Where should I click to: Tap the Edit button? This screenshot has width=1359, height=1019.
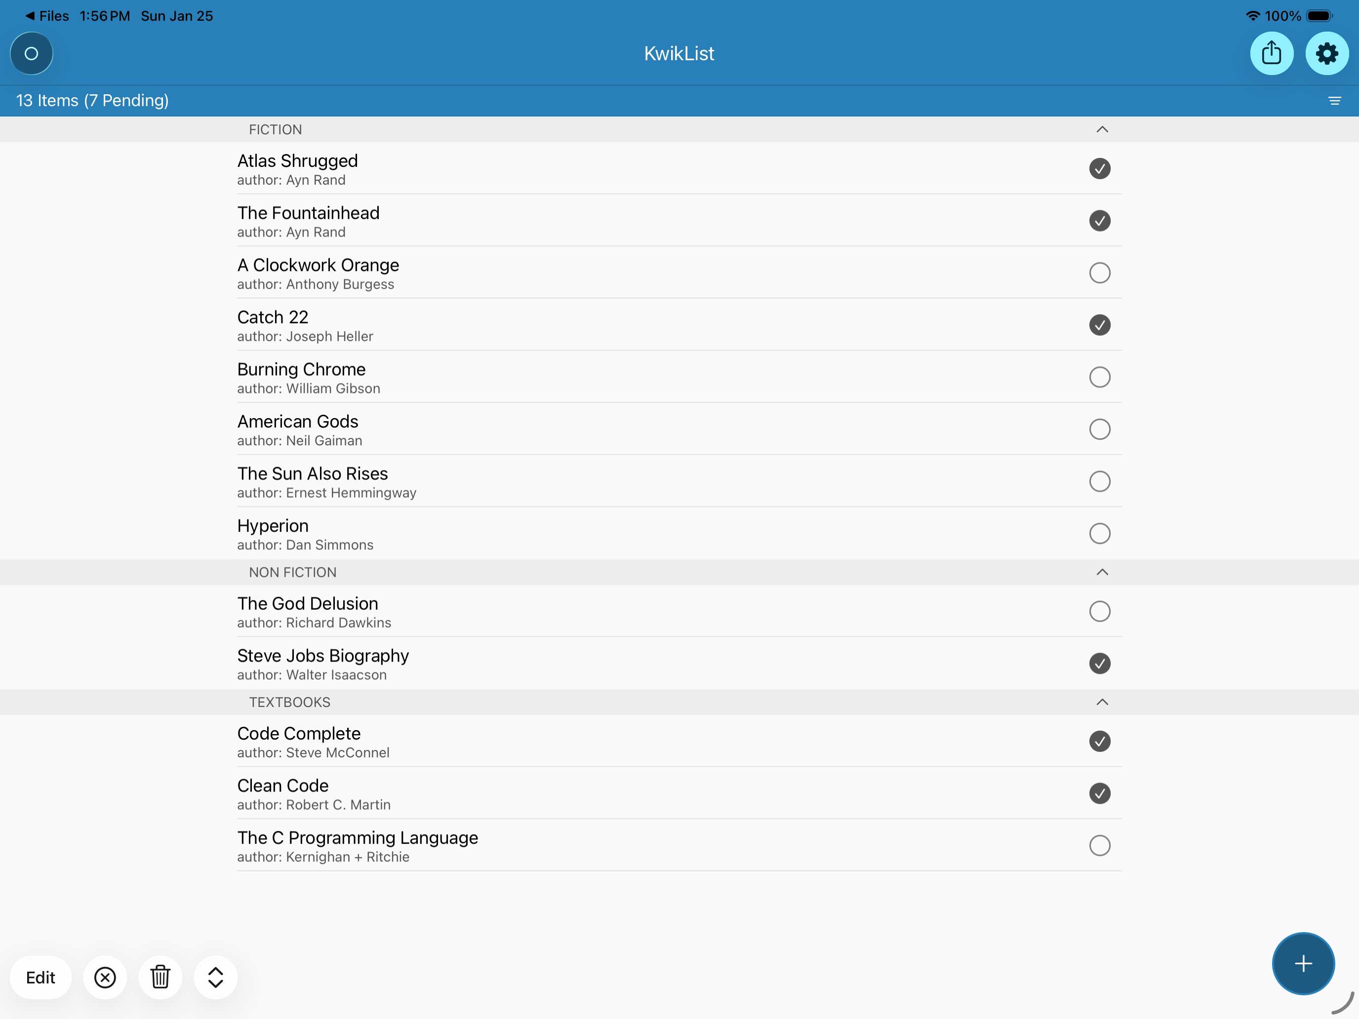(40, 977)
